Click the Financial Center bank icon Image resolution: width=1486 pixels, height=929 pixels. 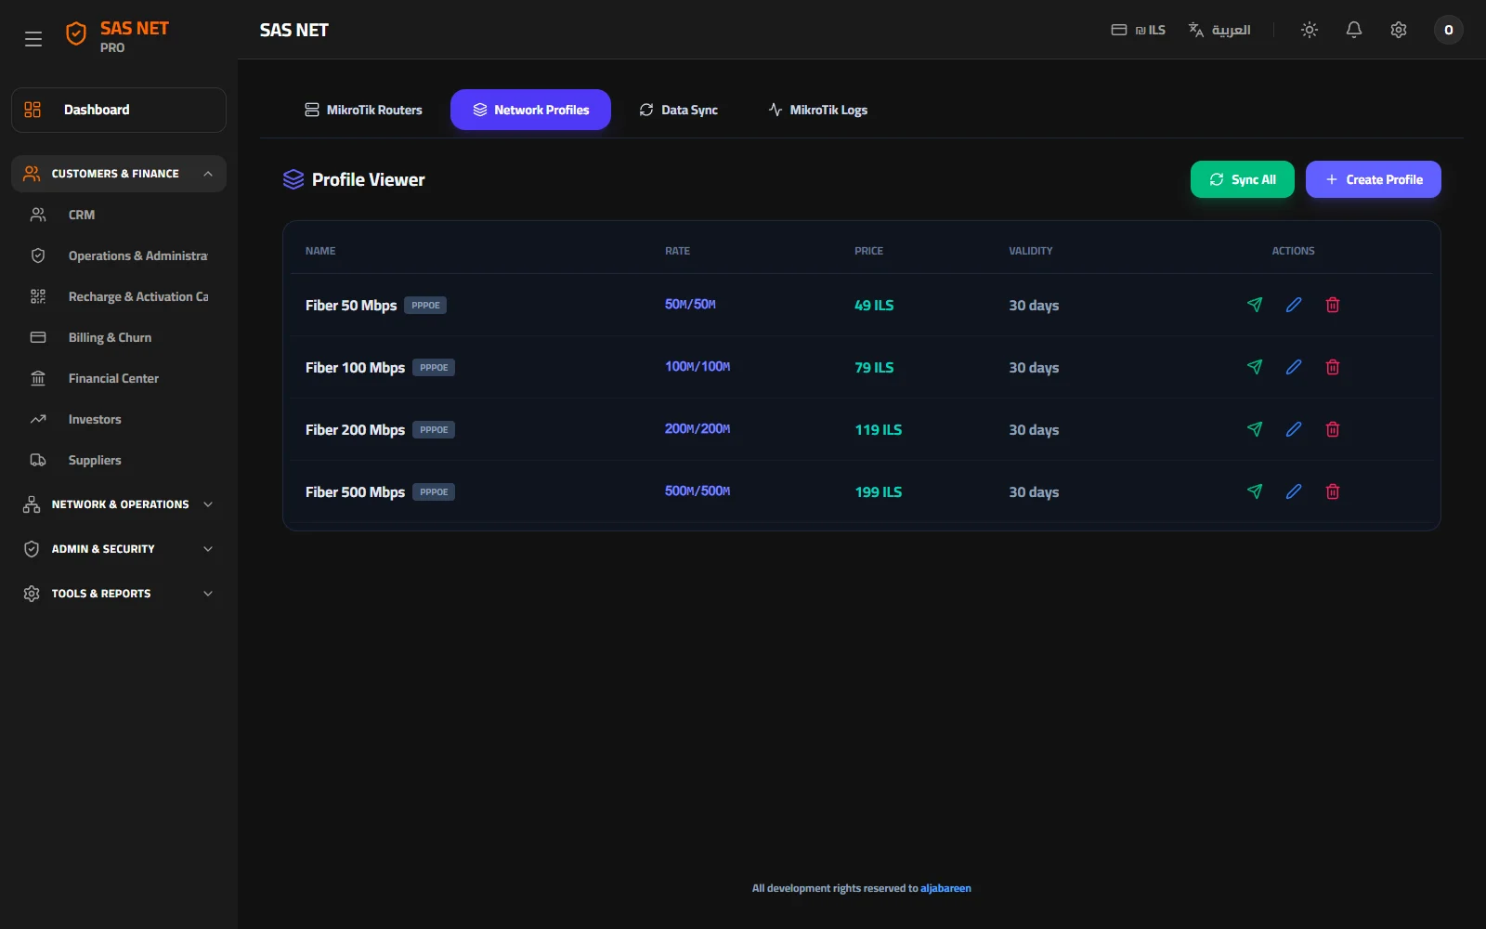pos(38,378)
